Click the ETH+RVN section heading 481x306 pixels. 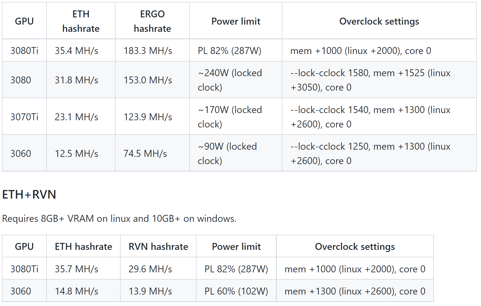(x=29, y=195)
